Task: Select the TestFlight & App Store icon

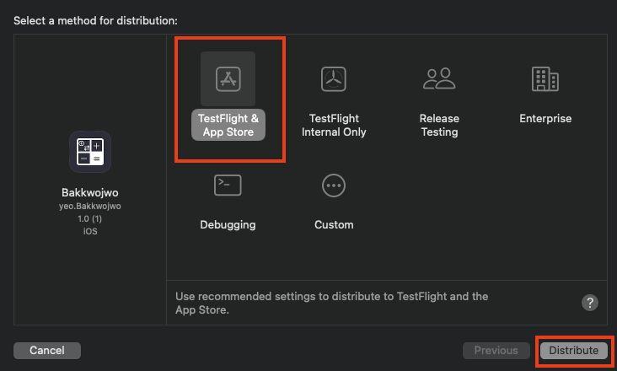Action: pos(228,78)
